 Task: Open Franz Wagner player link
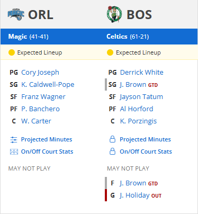click(43, 97)
